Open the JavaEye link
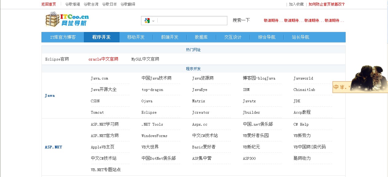Screen dimensions: 388x177 [200, 90]
